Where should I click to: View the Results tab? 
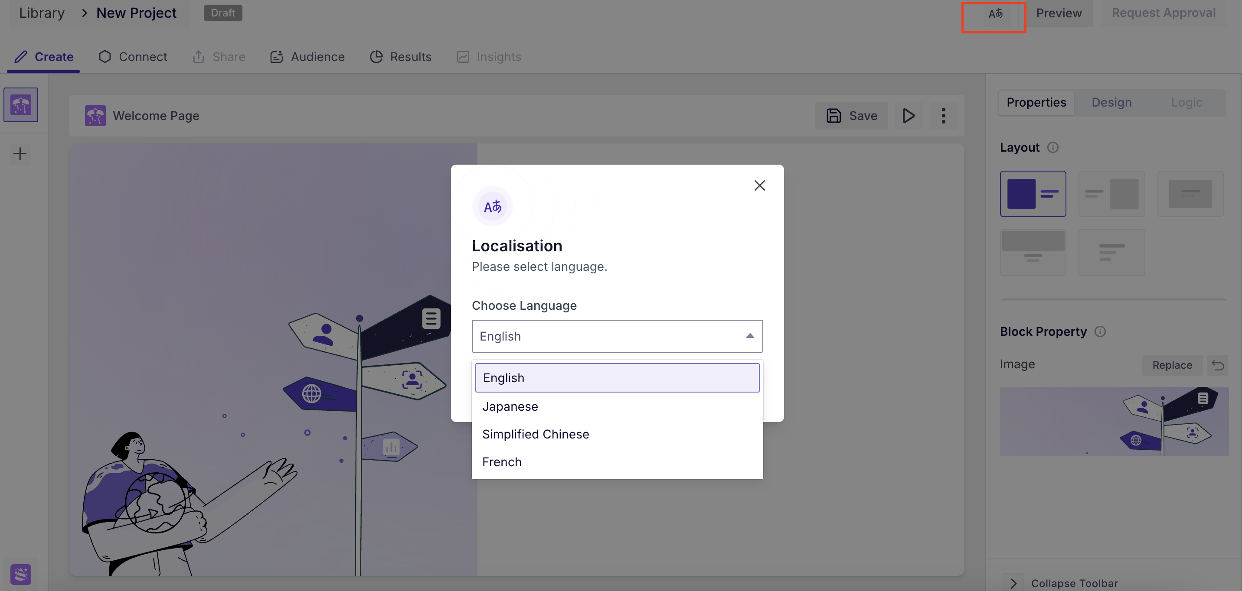400,57
